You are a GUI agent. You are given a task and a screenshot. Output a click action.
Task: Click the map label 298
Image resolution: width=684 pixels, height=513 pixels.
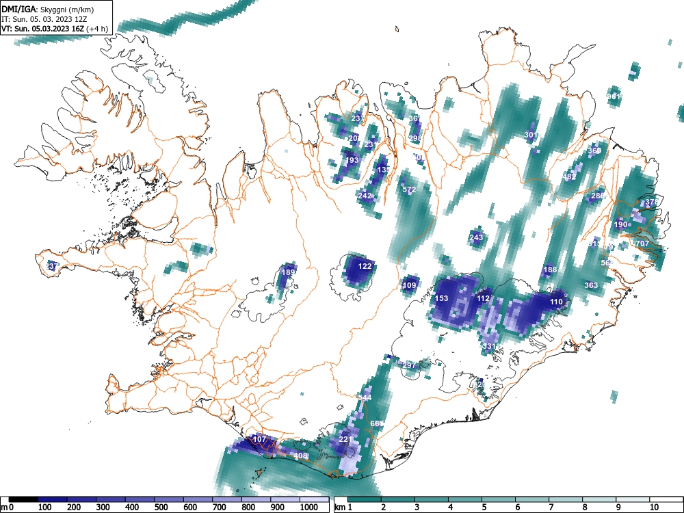[x=415, y=138]
